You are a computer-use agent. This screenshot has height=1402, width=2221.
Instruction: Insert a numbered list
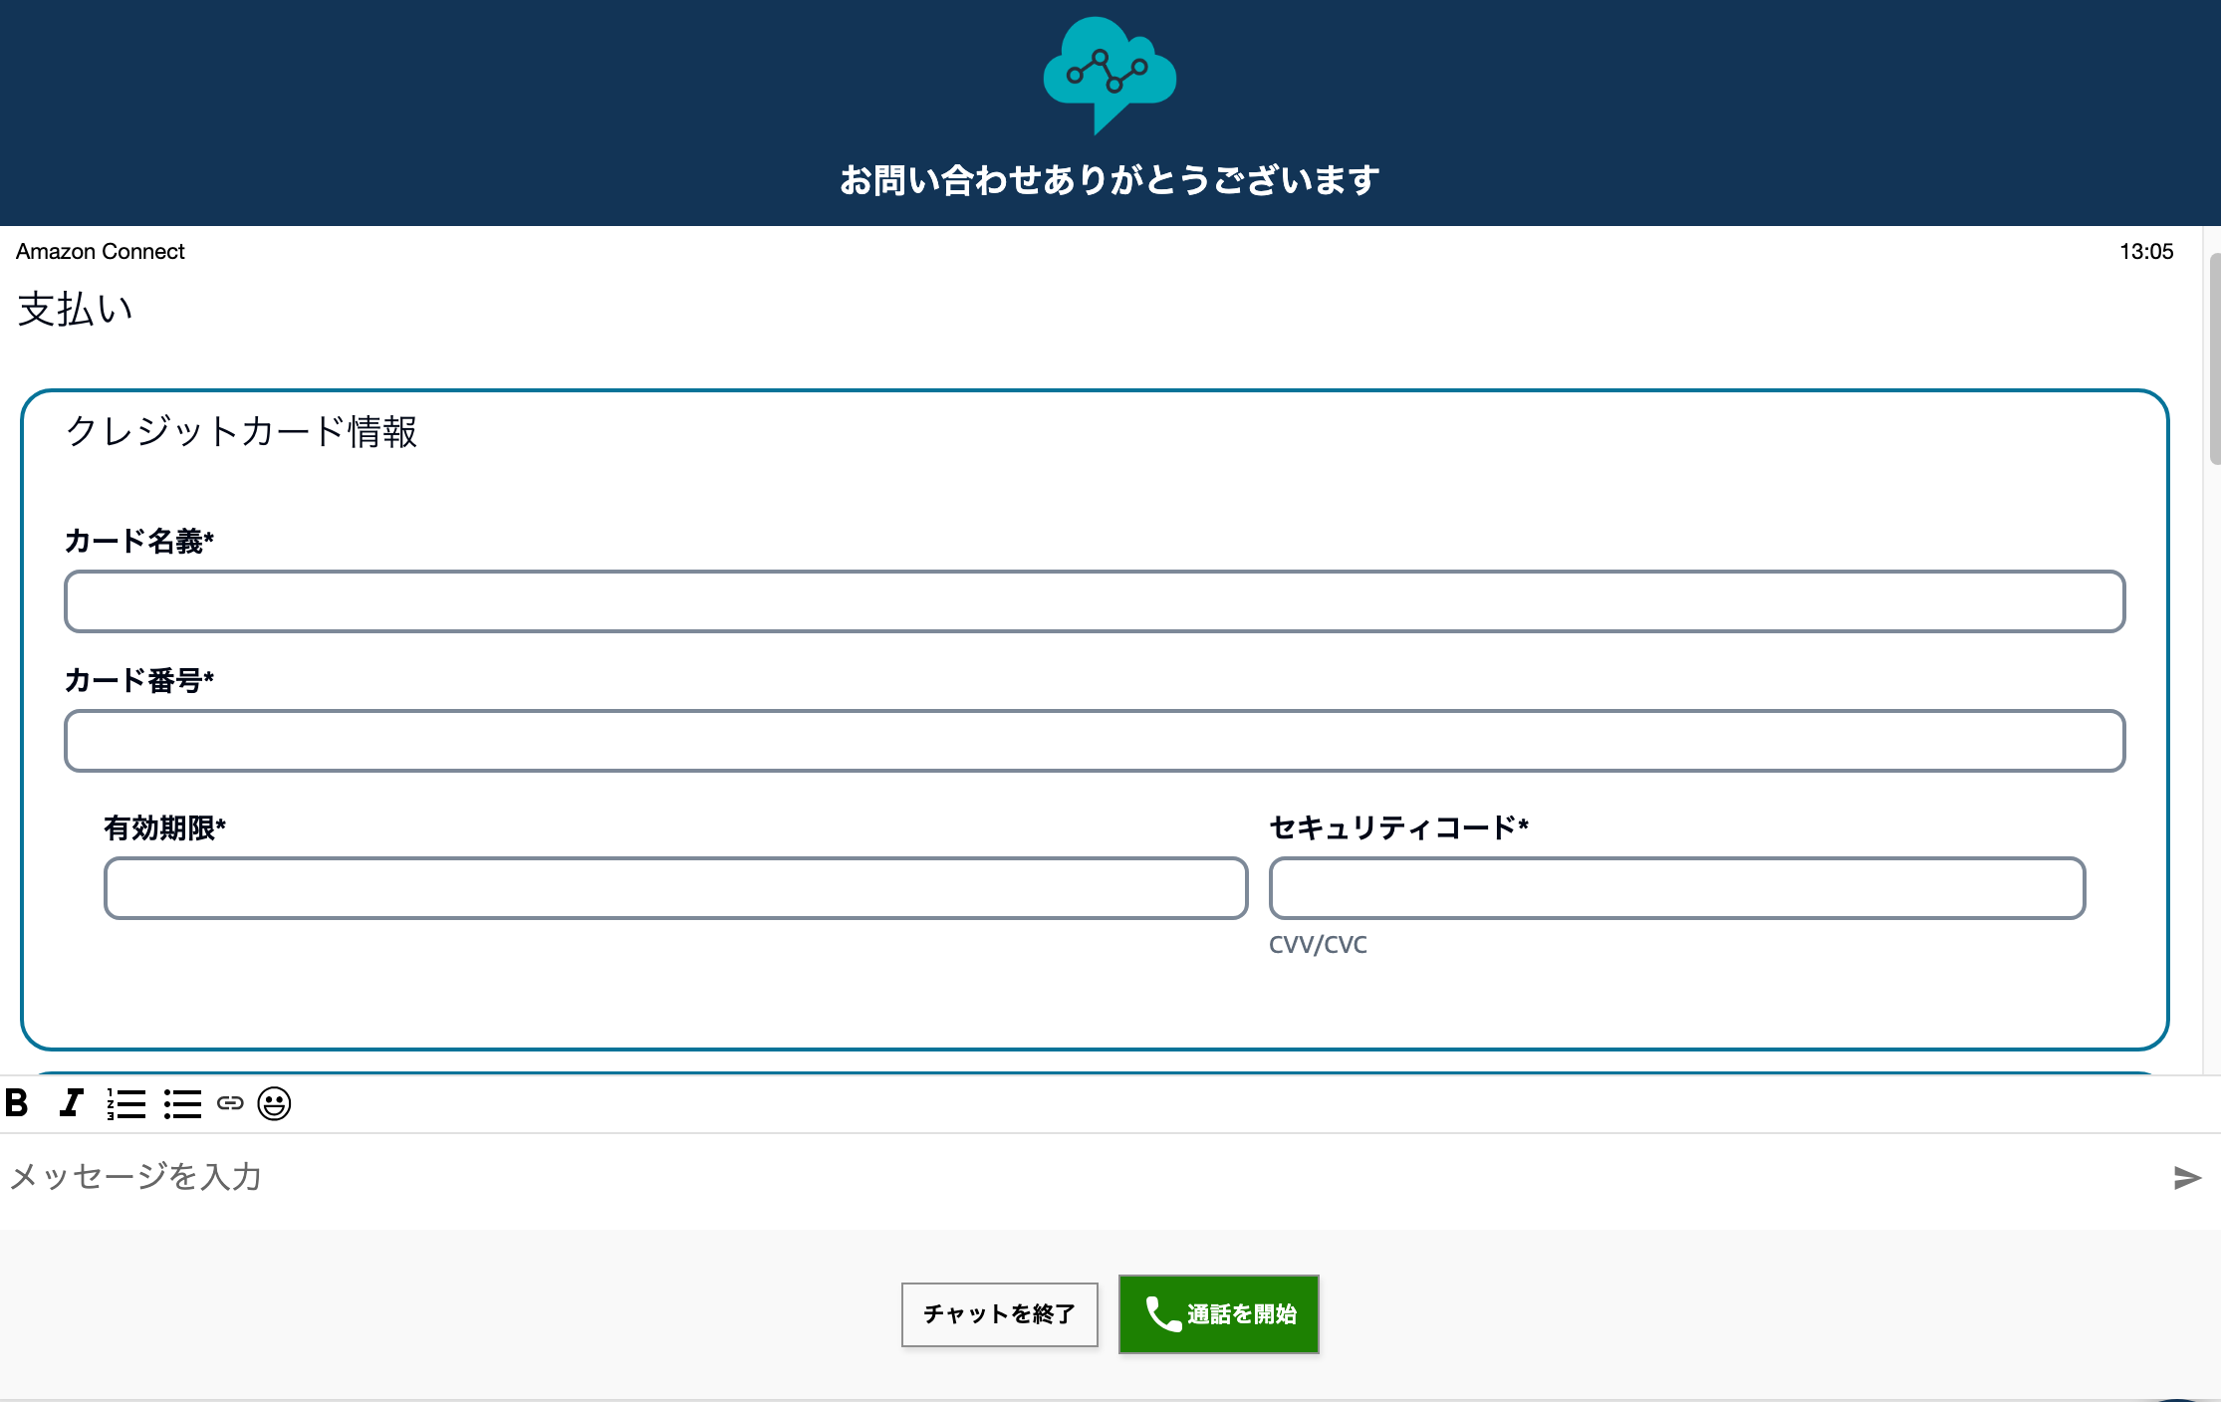[126, 1103]
